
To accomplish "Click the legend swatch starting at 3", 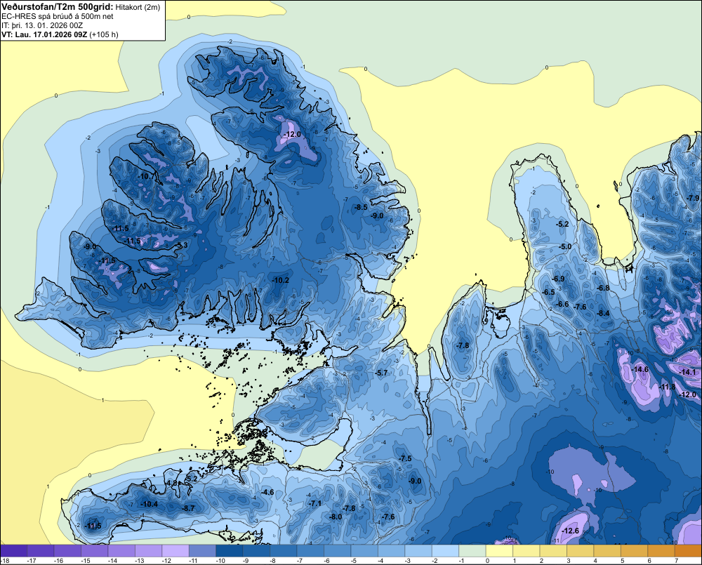I will (x=581, y=550).
